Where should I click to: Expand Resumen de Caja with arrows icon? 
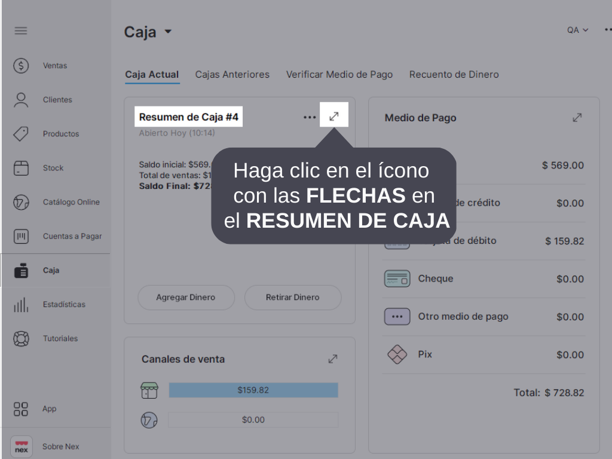pyautogui.click(x=334, y=117)
